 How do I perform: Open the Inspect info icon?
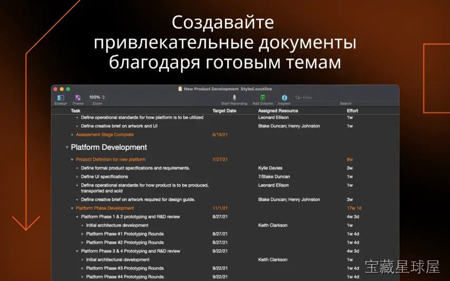(284, 98)
